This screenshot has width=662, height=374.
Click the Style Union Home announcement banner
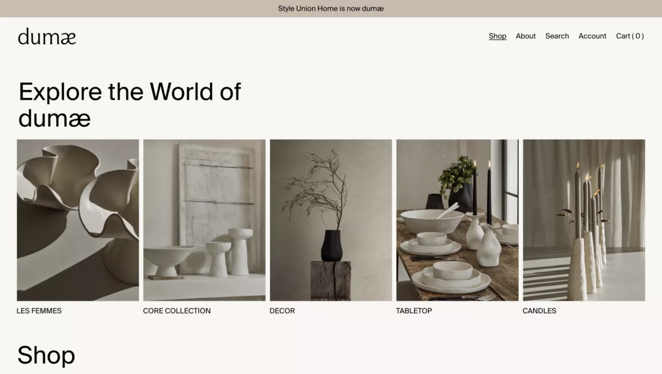(331, 8)
